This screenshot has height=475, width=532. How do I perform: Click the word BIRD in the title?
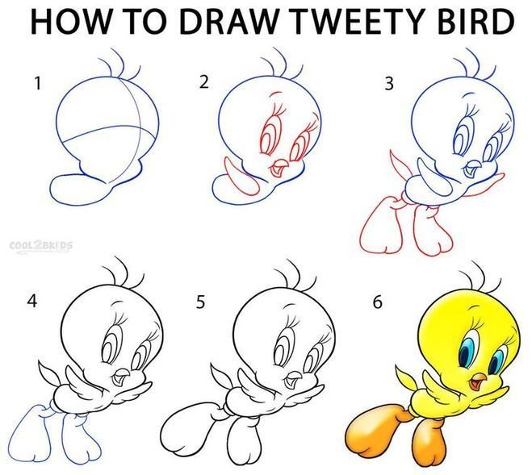[473, 21]
